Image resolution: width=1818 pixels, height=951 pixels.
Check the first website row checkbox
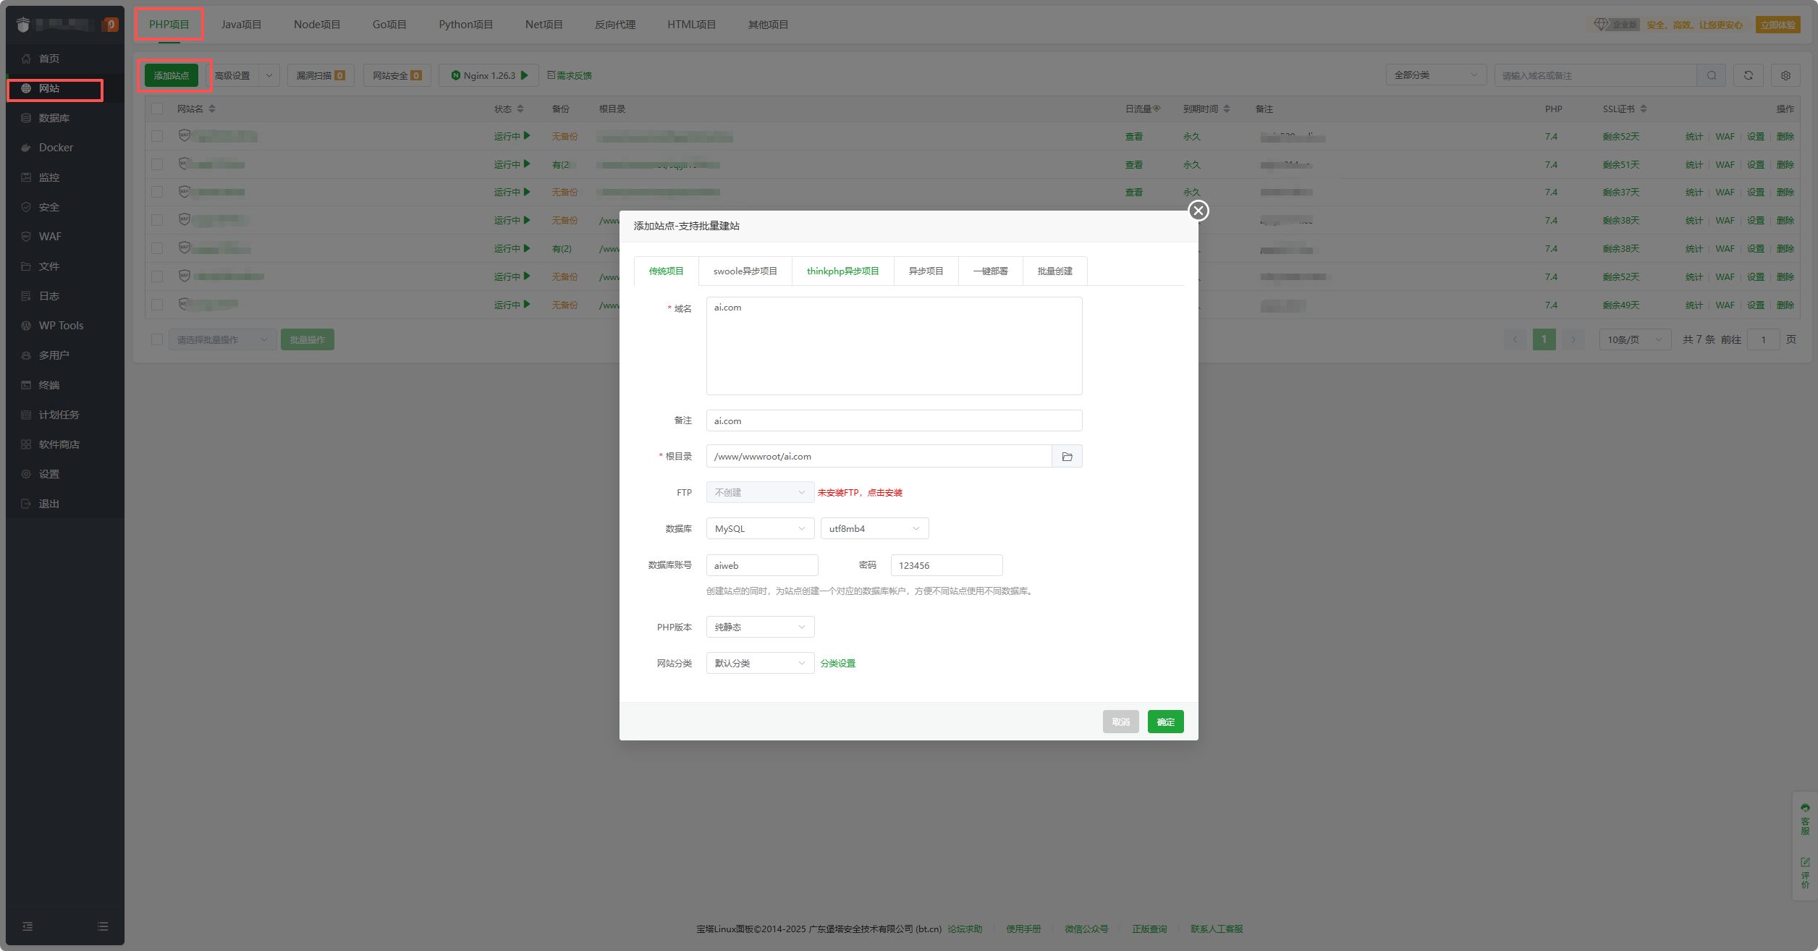point(157,136)
